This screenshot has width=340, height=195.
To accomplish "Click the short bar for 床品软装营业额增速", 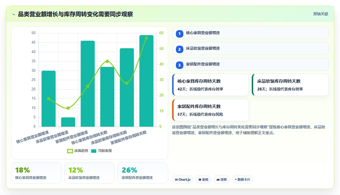I will click(68, 122).
